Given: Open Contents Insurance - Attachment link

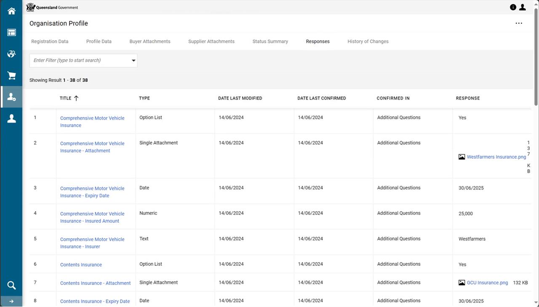Looking at the screenshot, I should (x=96, y=283).
